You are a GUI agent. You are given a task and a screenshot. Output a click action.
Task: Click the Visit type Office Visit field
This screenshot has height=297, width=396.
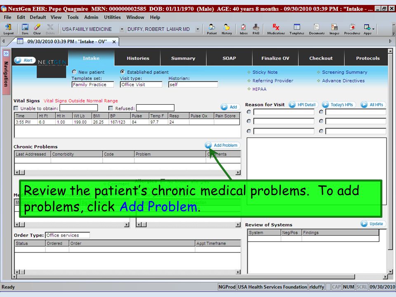tap(141, 85)
